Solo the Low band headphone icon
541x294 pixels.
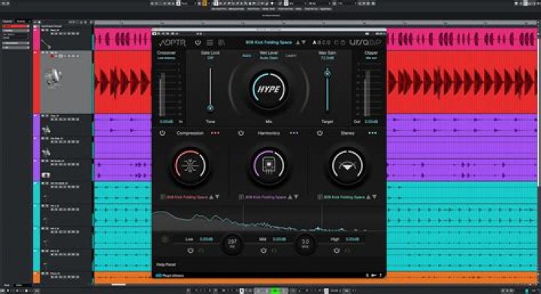point(201,250)
